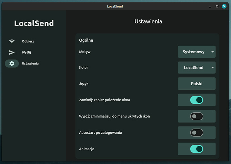This screenshot has height=164, width=231.
Task: Click the paper plane Wyślij icon
Action: (x=12, y=52)
